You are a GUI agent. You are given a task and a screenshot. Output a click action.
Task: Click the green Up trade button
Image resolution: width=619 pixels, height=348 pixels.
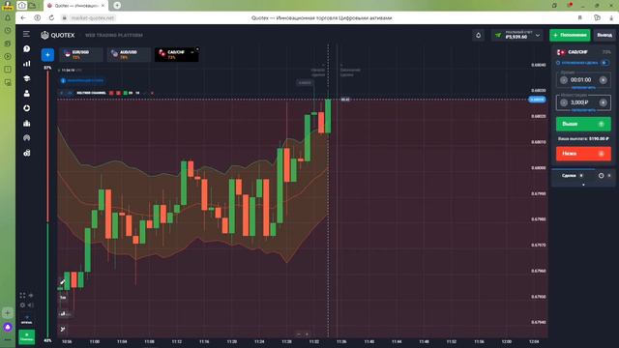point(583,124)
